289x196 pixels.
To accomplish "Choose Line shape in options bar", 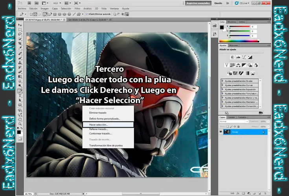I will pyautogui.click(x=74, y=14).
